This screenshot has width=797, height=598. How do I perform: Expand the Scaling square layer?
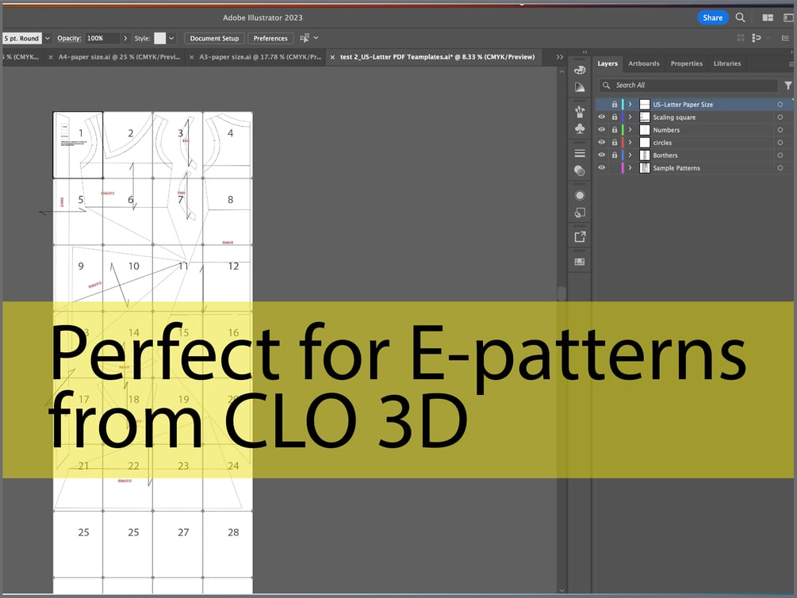click(630, 117)
